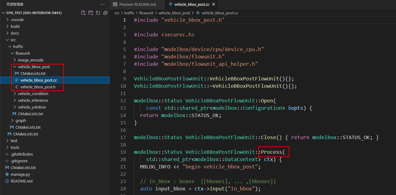Collapse the traffic folder

[x=55, y=47]
